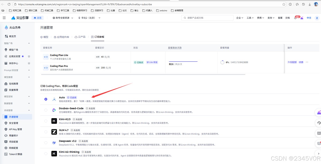Switch to the 云产品 tab

point(80,37)
